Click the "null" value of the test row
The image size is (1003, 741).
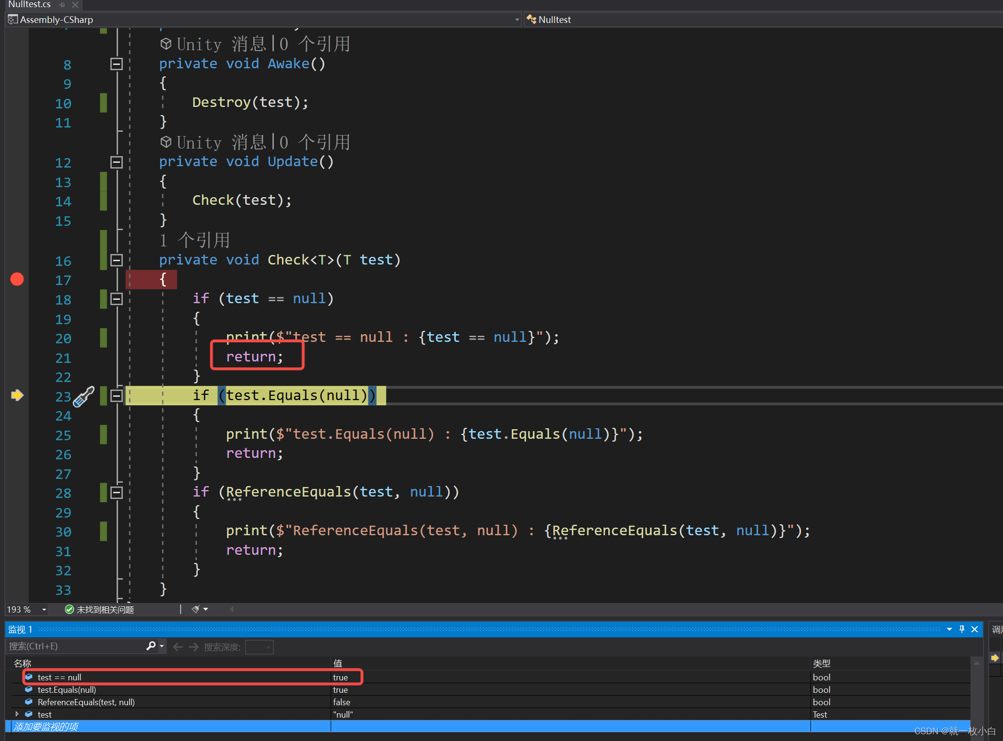click(x=343, y=714)
